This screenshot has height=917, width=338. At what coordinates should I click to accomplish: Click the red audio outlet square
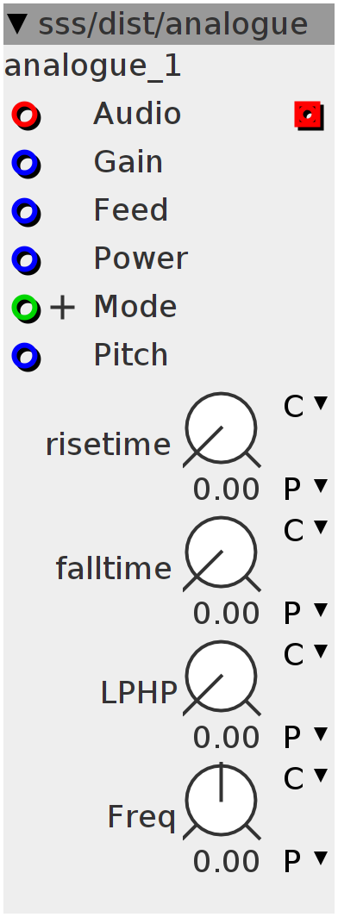click(x=309, y=115)
